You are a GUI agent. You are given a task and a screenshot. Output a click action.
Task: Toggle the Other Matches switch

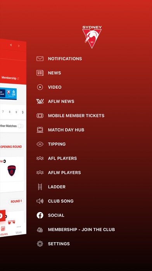(21, 126)
